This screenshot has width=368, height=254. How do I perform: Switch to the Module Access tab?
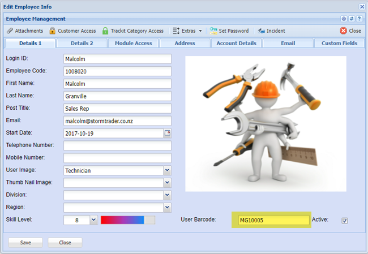click(134, 43)
